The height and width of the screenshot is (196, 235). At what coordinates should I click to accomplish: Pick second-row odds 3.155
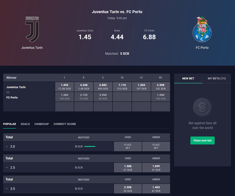coord(84,97)
